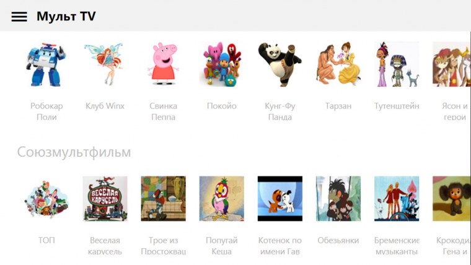Open the Свинка Пеппа pig picture
The image size is (471, 265).
click(x=163, y=64)
